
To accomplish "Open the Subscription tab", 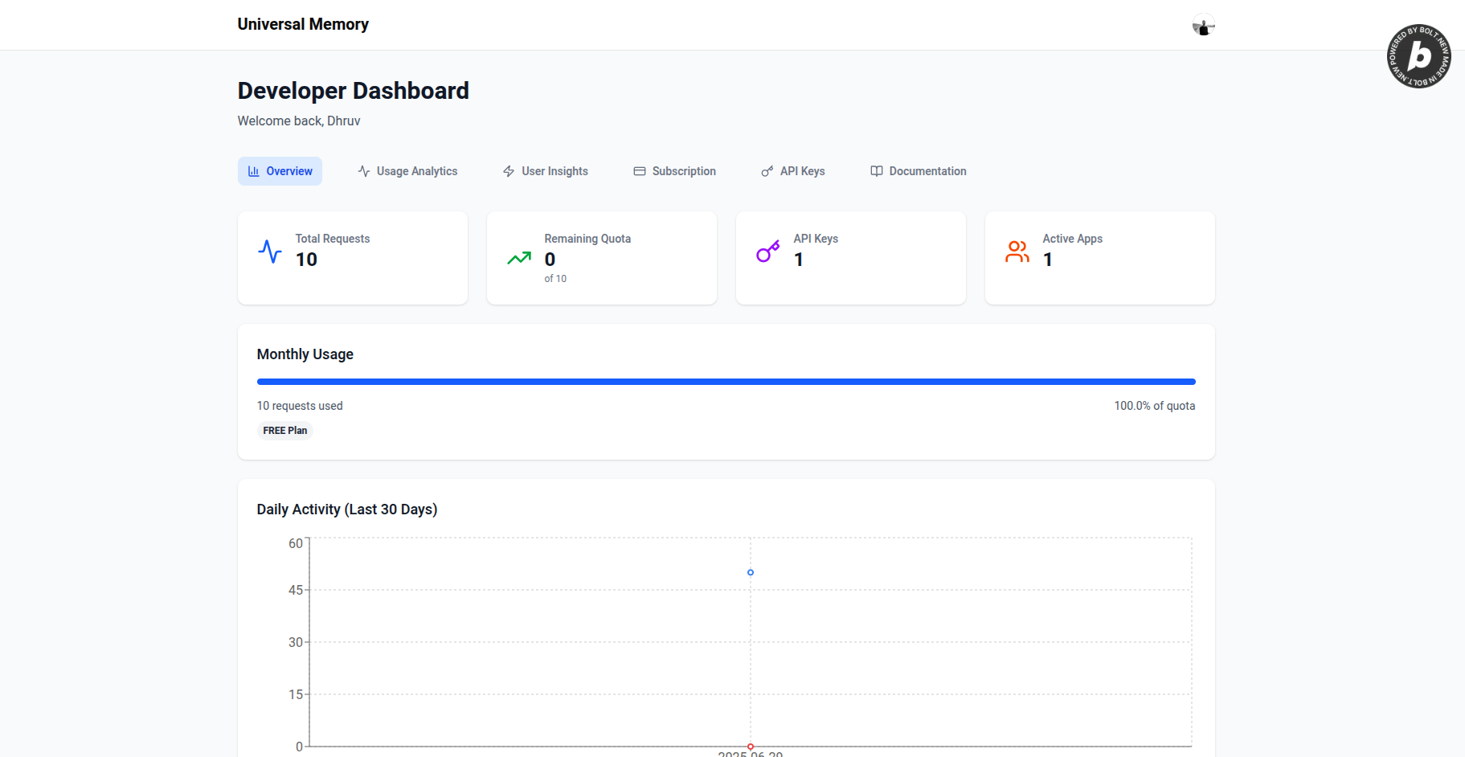I will coord(674,171).
